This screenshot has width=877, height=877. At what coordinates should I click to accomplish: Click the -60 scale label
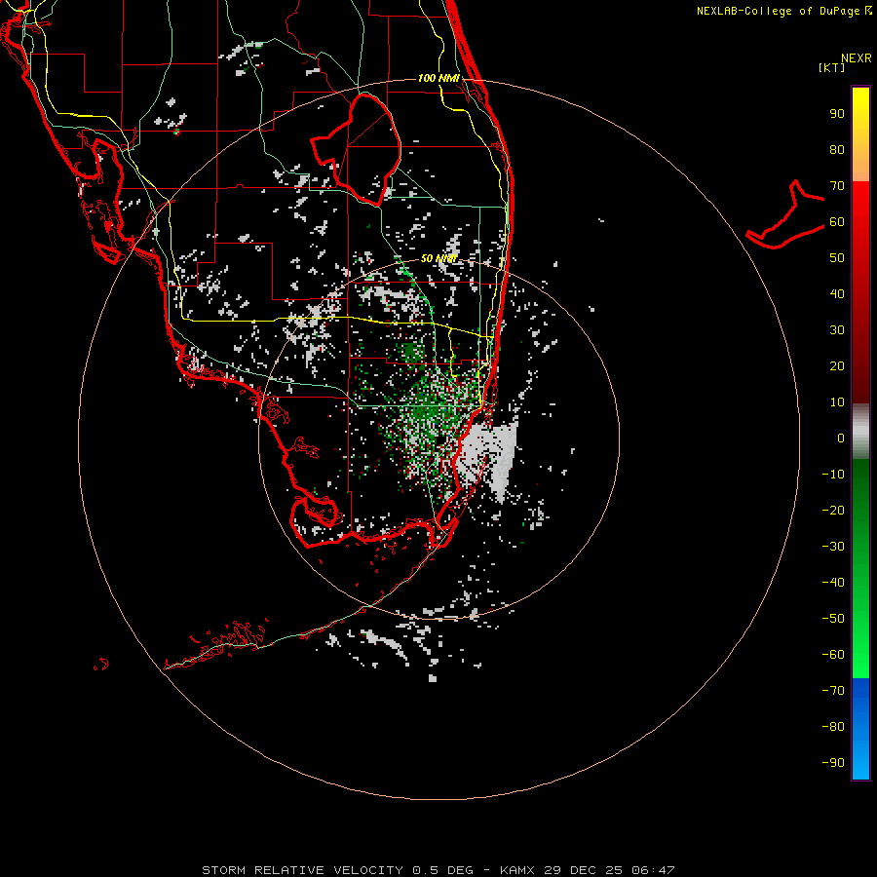(833, 655)
